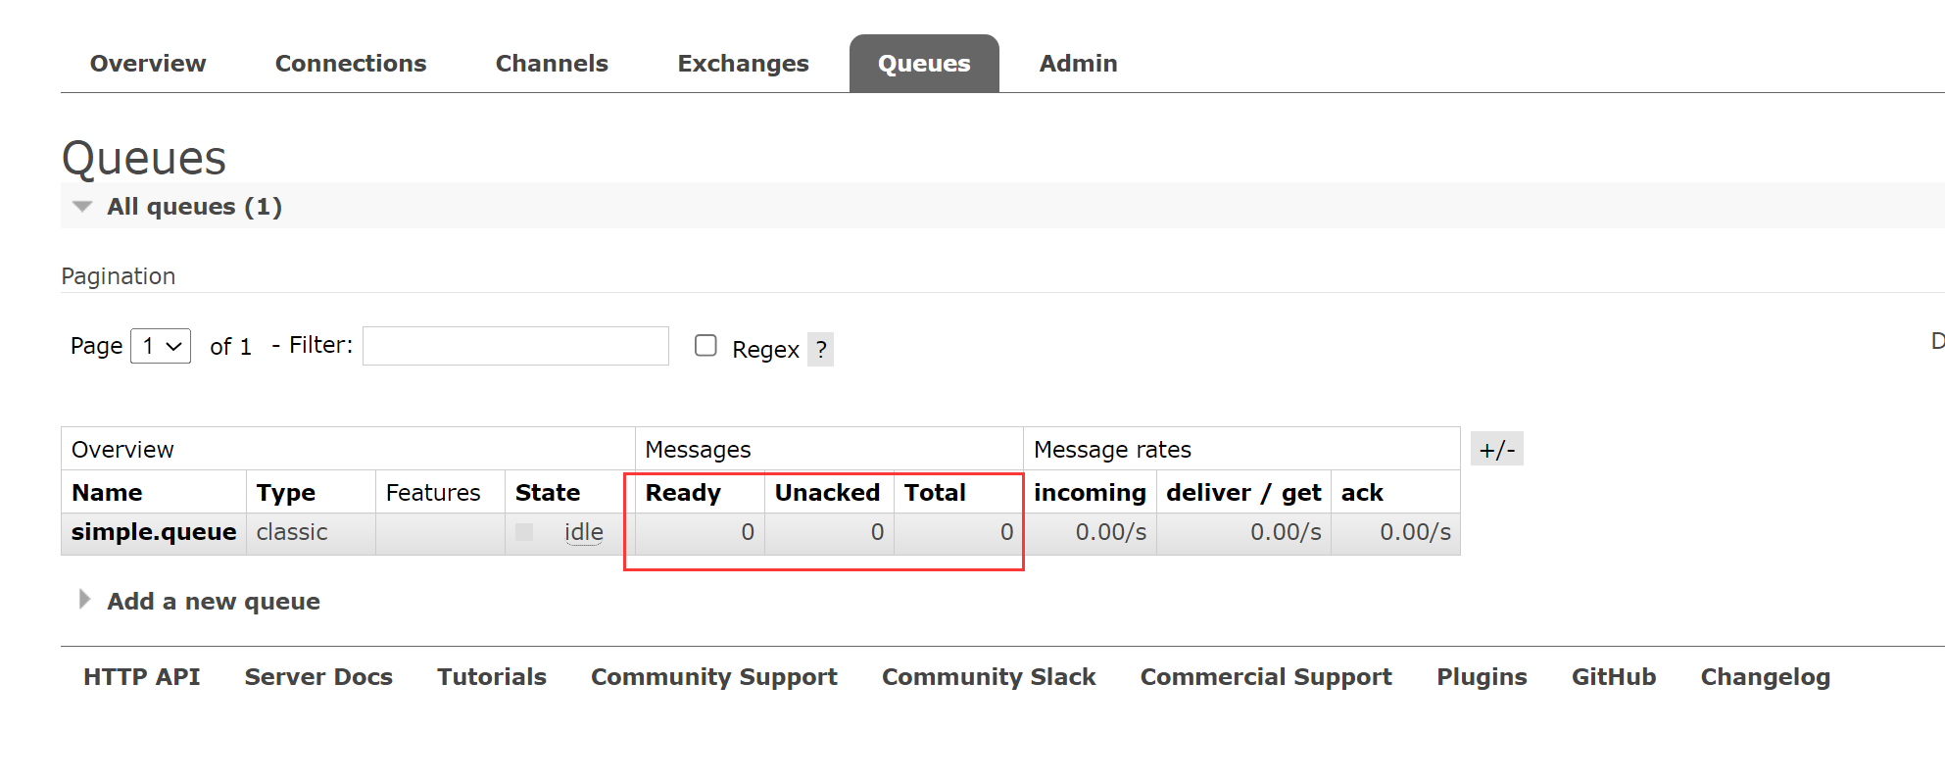The image size is (1945, 782).
Task: Sort queues by Name column
Action: pos(107,493)
